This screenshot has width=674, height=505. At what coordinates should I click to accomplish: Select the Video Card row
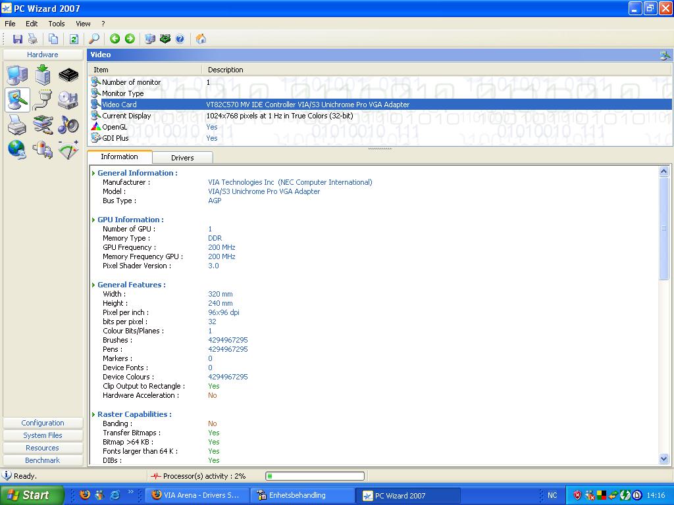pos(380,105)
